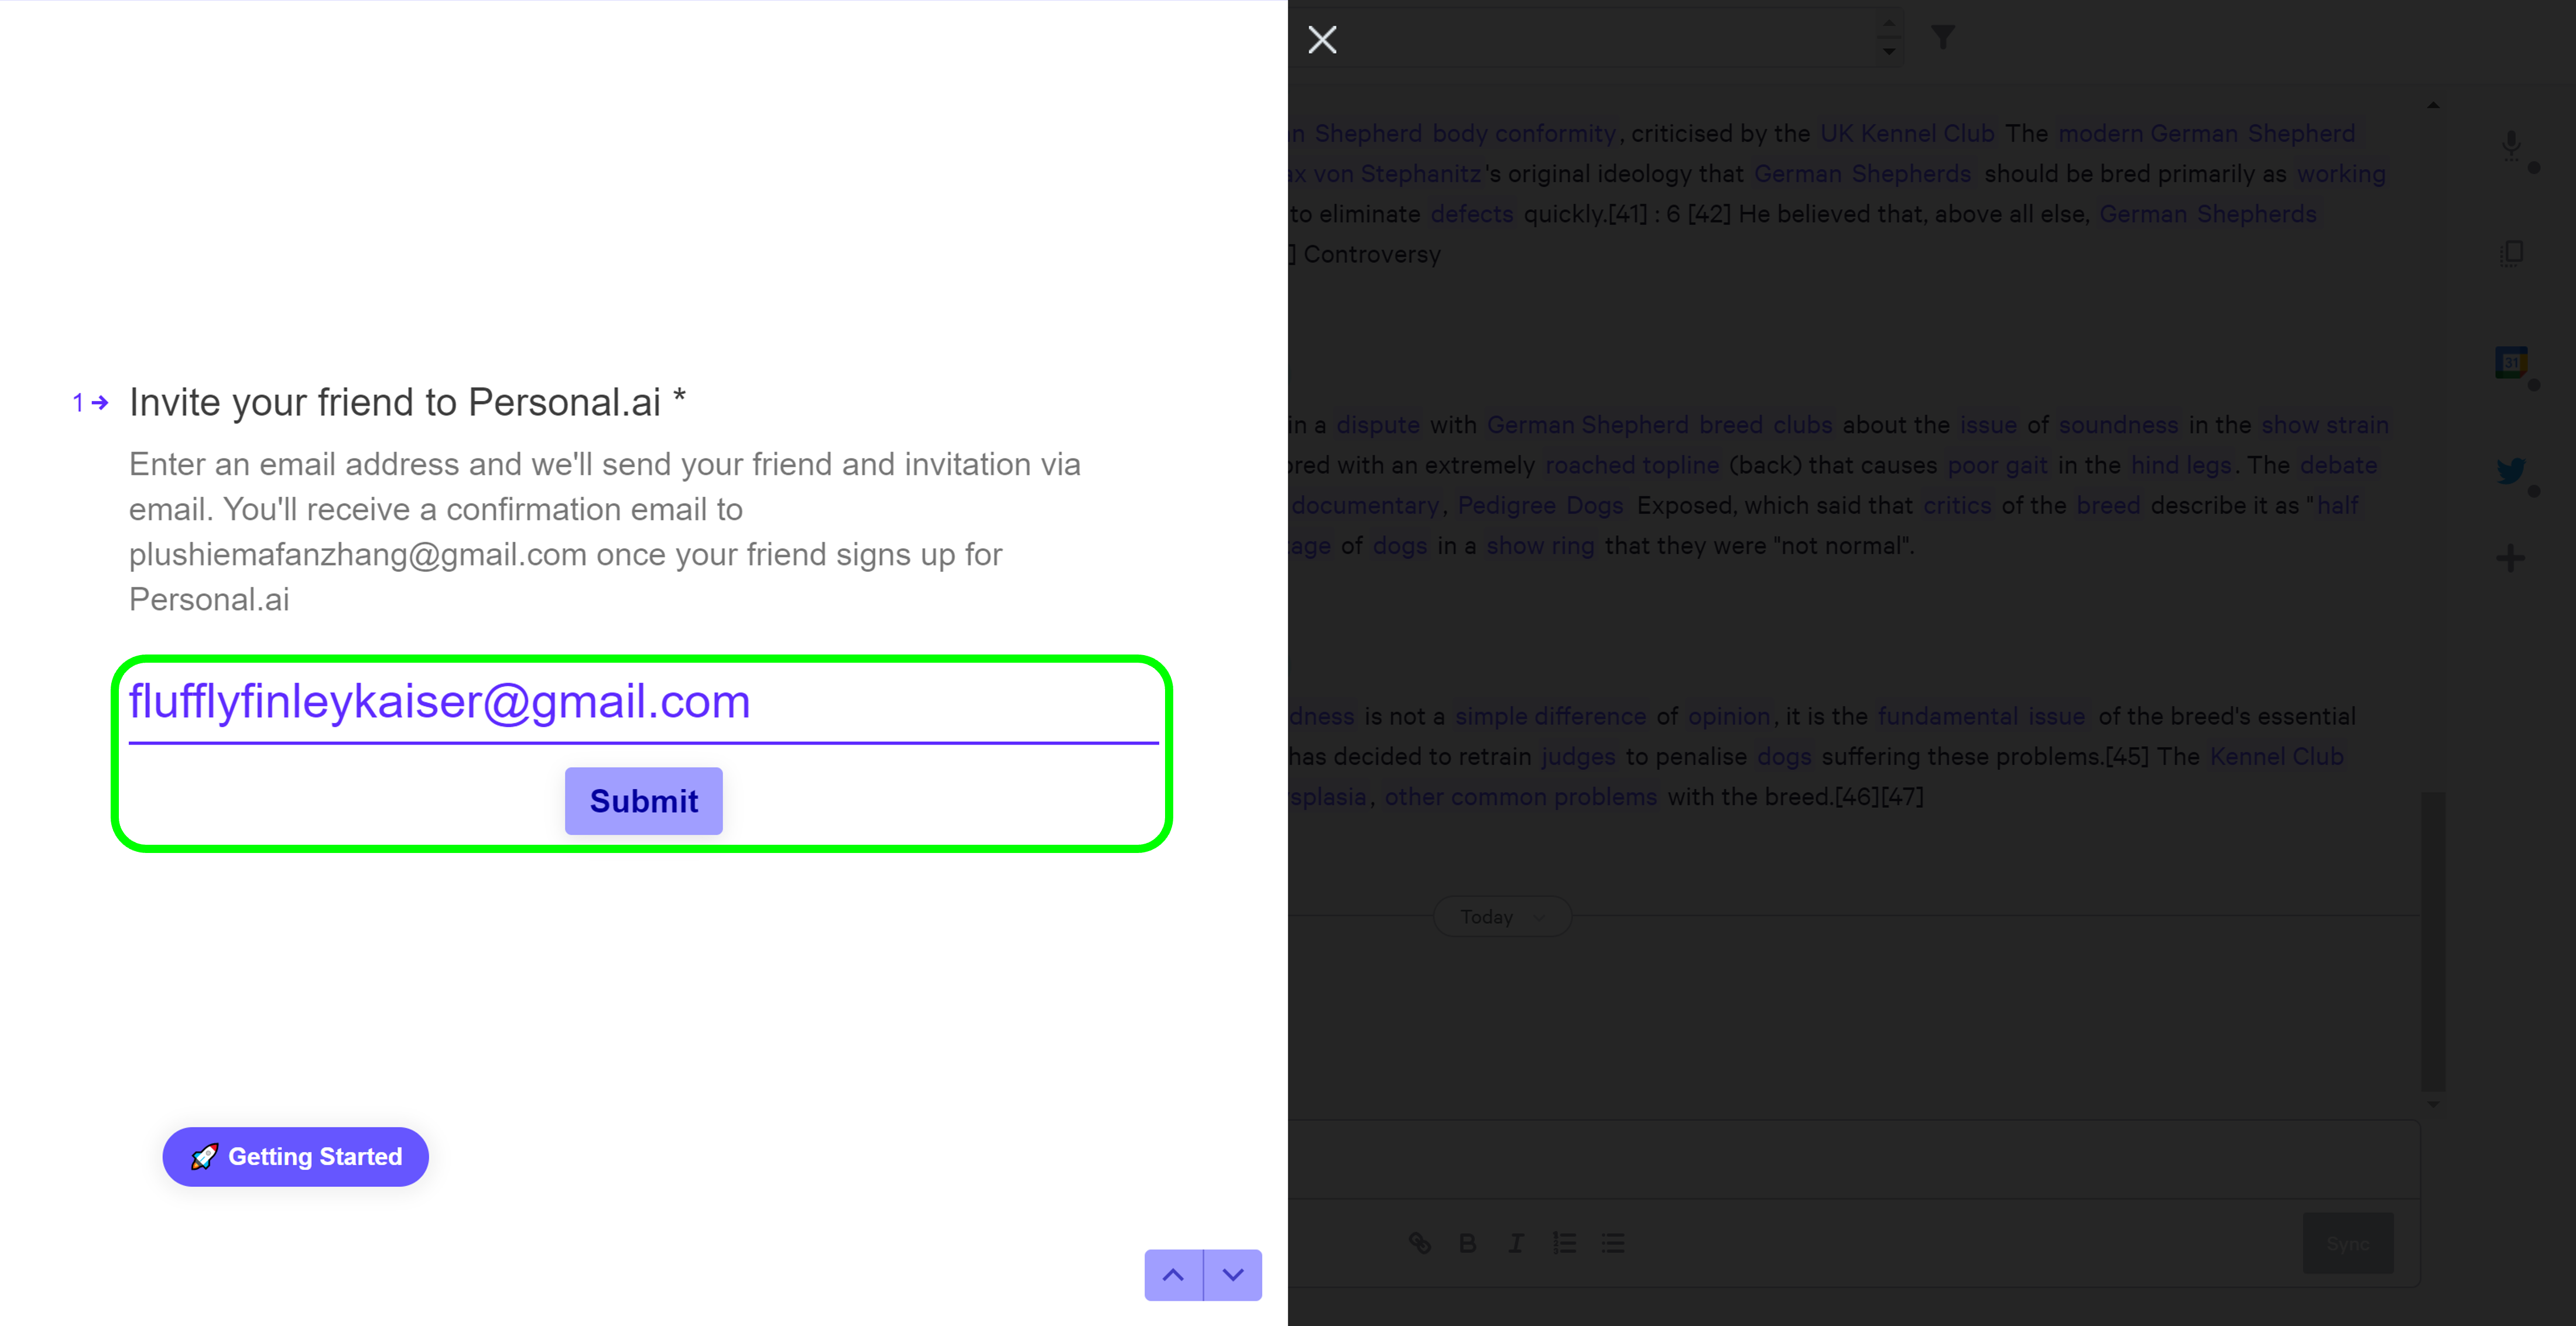Open the Twitter integration icon

pos(2511,470)
